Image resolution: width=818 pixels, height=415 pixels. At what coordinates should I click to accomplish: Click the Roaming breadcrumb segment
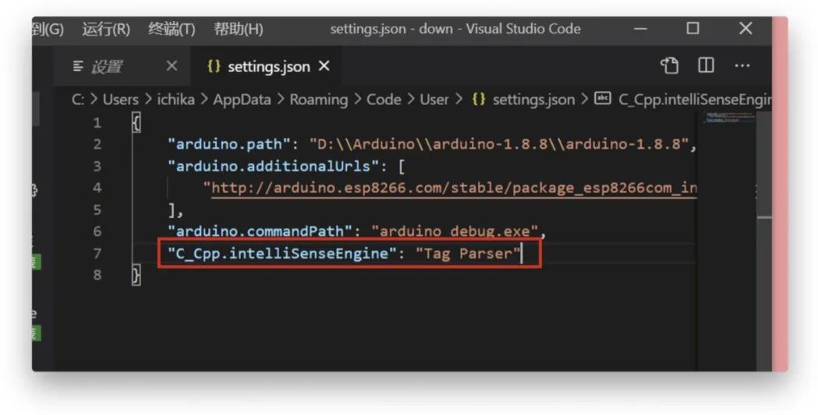coord(319,100)
